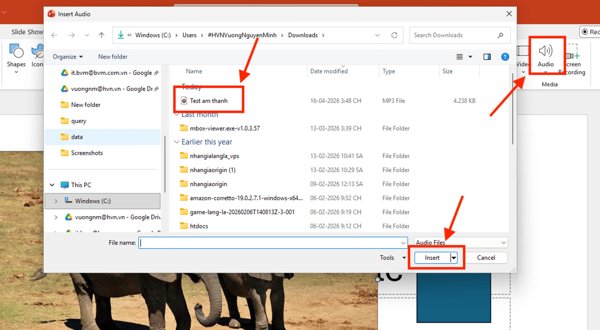Toggle the preview pane icon
Image resolution: width=600 pixels, height=330 pixels.
(487, 57)
